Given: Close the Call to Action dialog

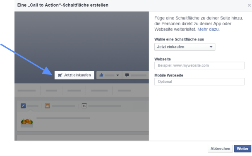Looking at the screenshot, I should coord(249,5).
